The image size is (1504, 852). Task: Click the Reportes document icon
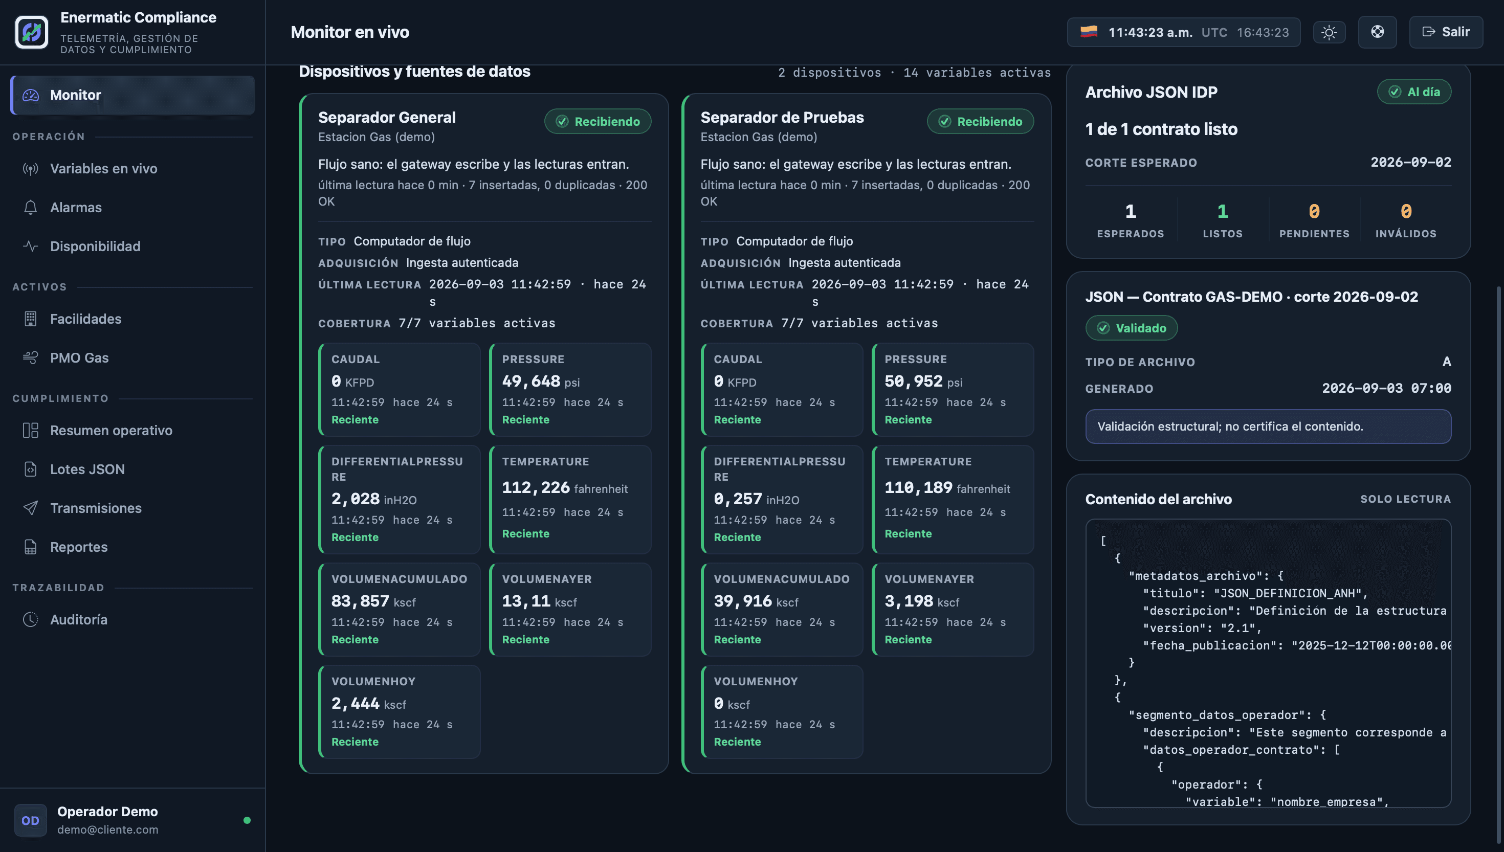(x=30, y=547)
